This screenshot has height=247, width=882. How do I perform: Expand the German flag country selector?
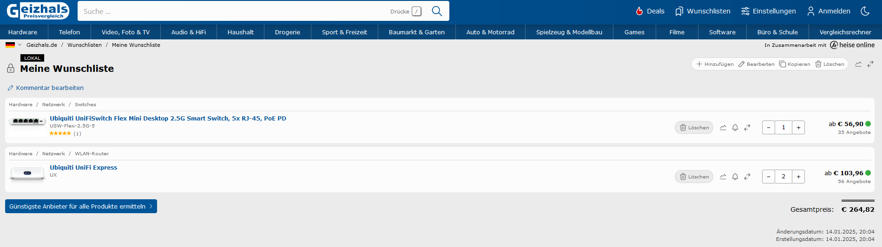pyautogui.click(x=13, y=45)
